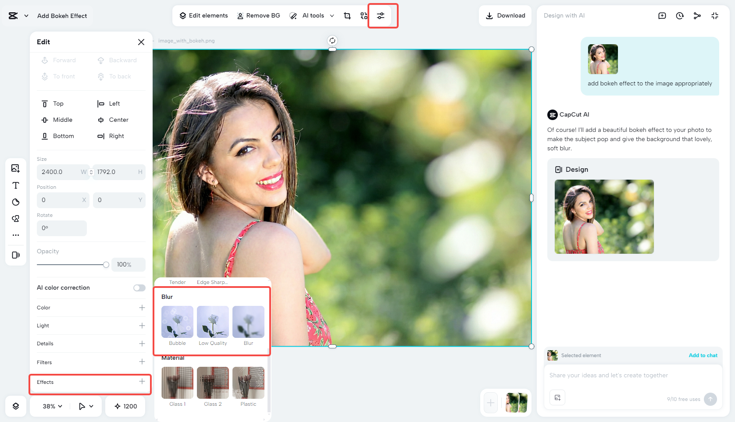
Task: Open chat history via clock icon
Action: pos(680,15)
